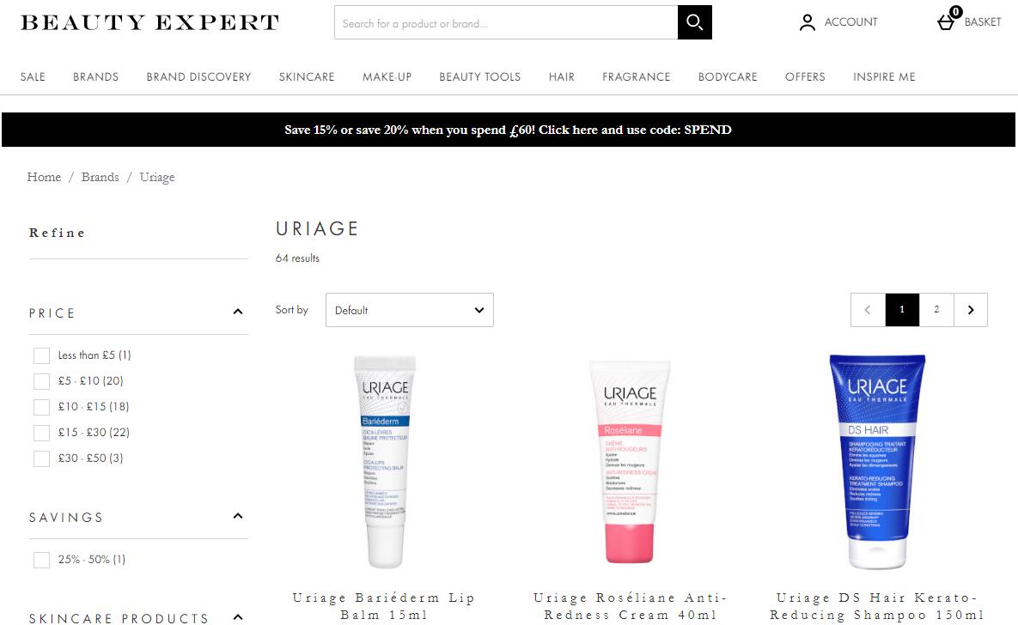Click the search magnifier button
Viewport: 1018px width, 625px height.
[695, 22]
